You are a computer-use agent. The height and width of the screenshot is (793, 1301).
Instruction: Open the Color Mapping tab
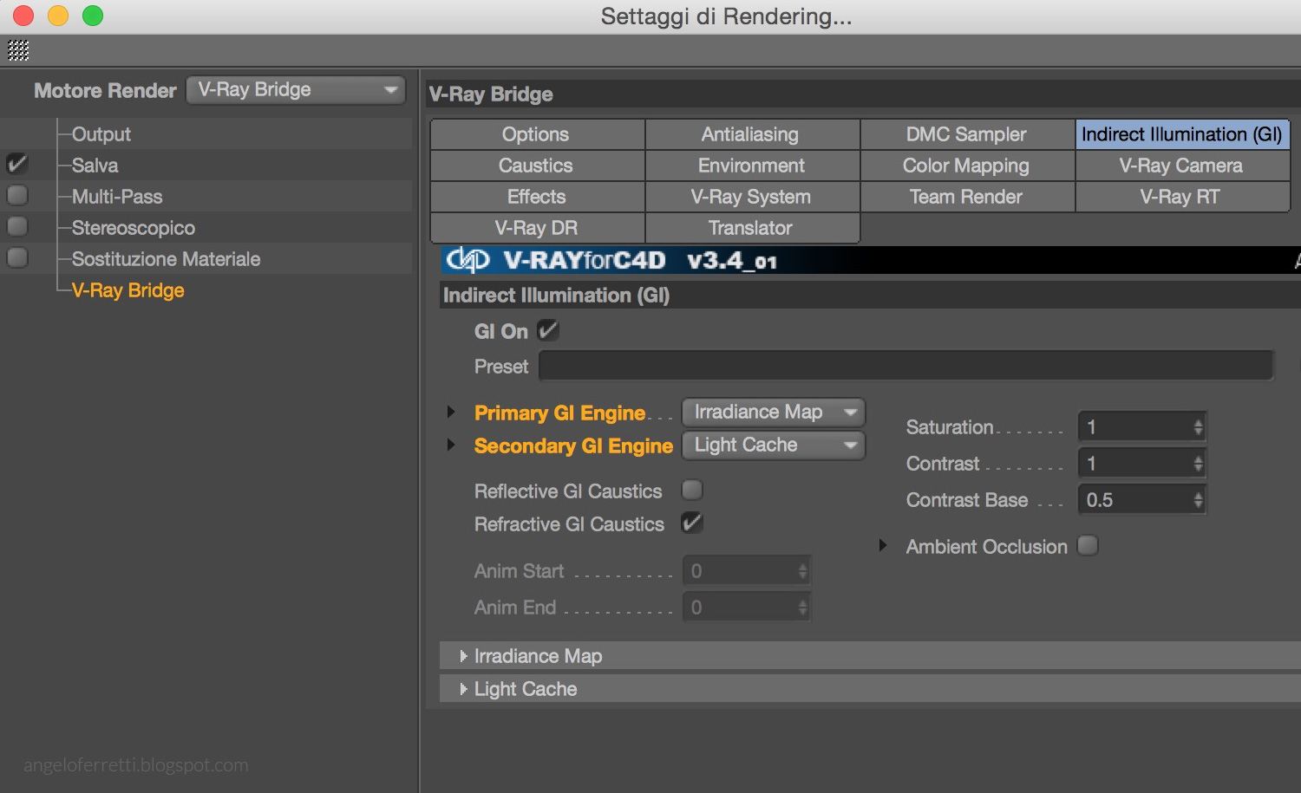coord(967,166)
